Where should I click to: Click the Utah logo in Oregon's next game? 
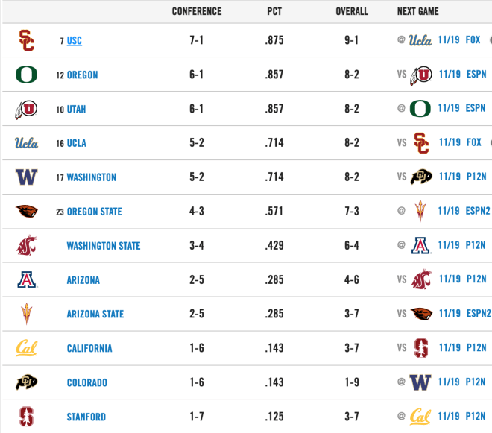420,75
